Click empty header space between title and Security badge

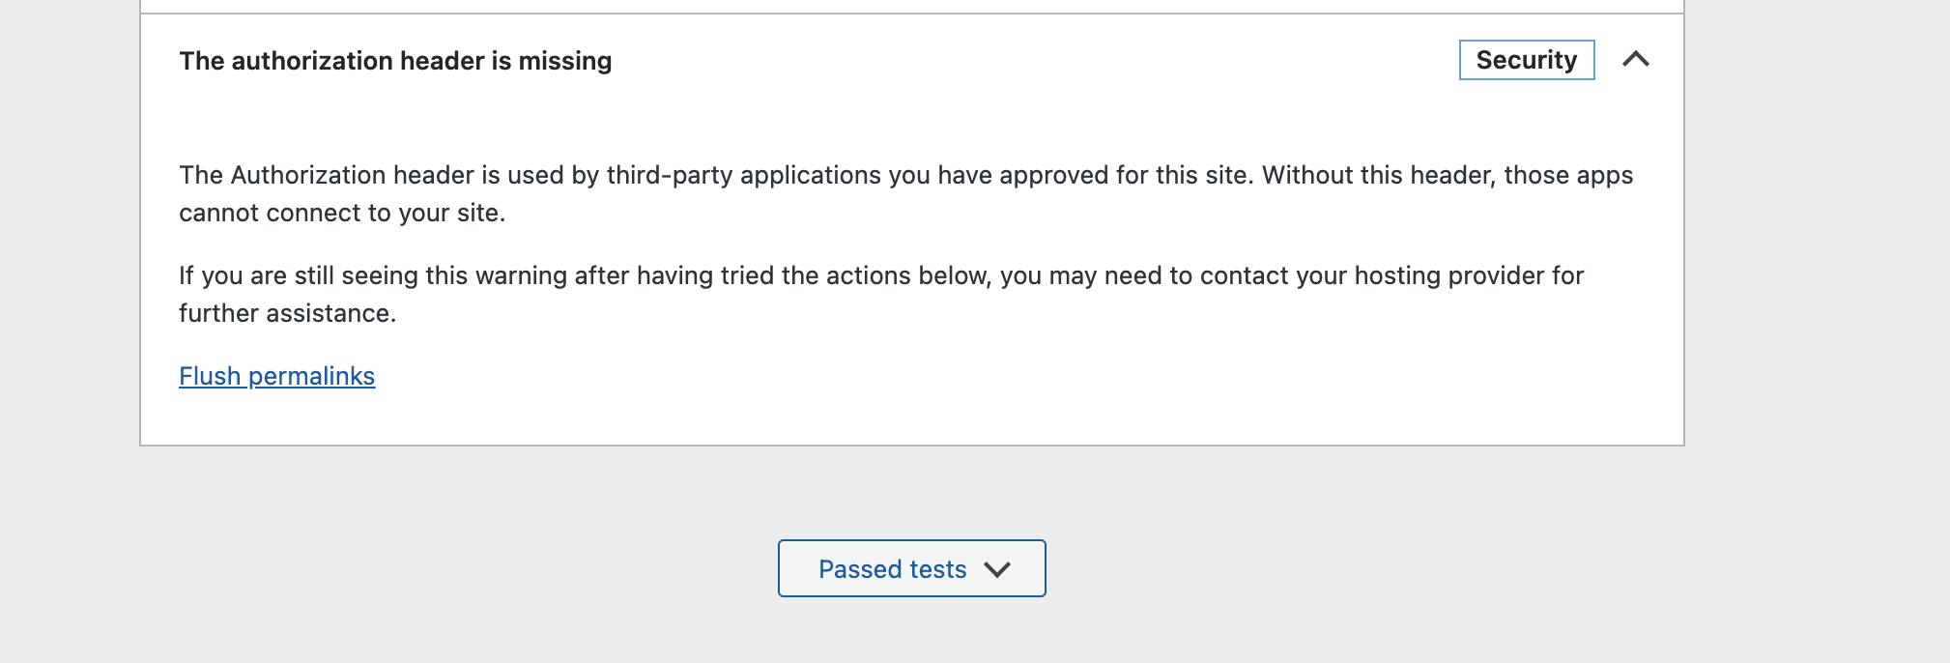1034,60
